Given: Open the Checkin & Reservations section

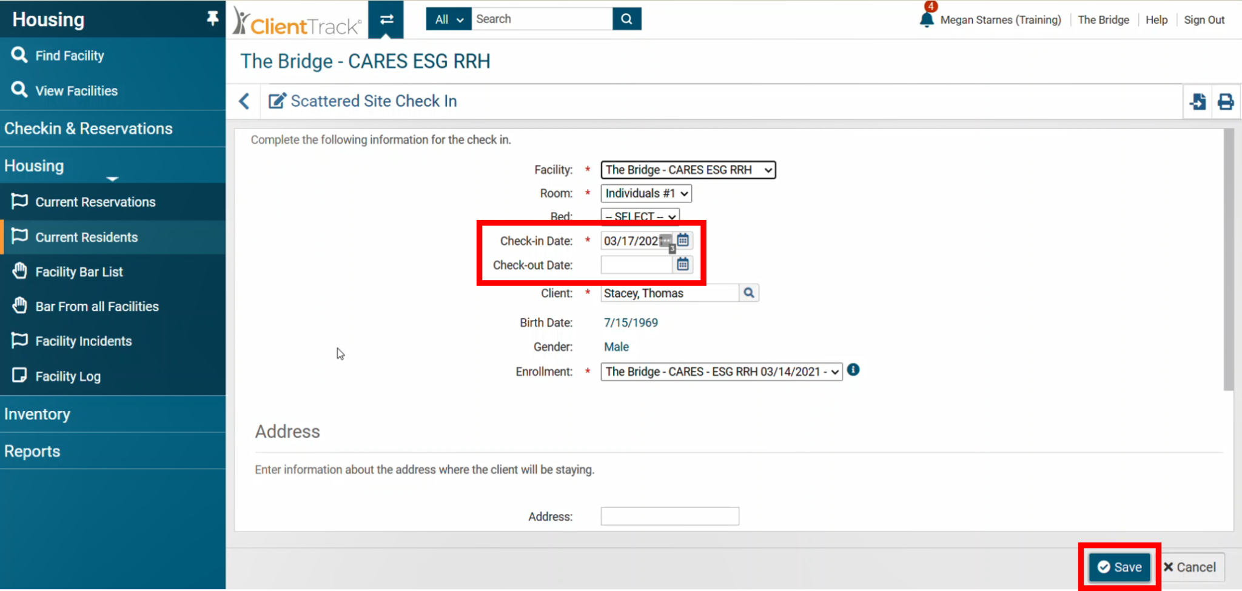Looking at the screenshot, I should coord(88,129).
